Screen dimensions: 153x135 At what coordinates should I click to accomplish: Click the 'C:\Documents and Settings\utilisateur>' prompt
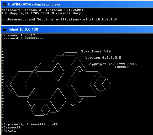click(x=41, y=19)
